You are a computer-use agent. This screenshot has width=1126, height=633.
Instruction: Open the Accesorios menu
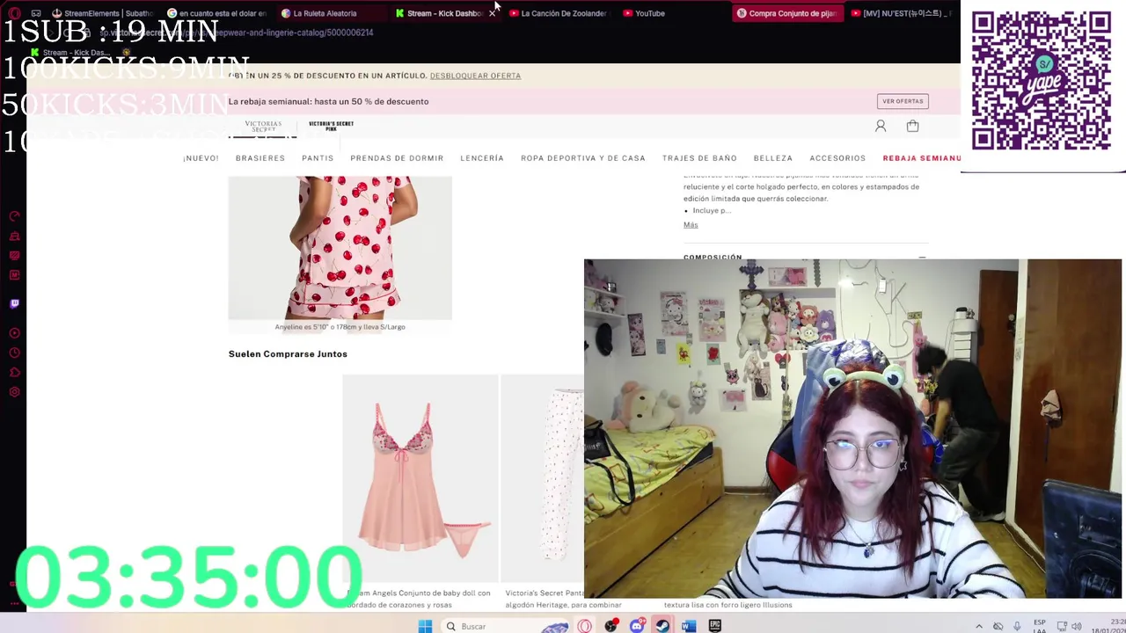click(x=837, y=158)
